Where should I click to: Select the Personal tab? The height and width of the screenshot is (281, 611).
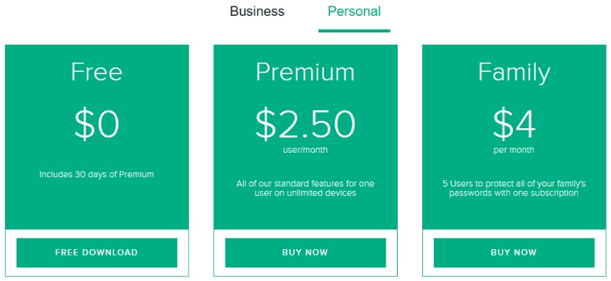coord(354,12)
